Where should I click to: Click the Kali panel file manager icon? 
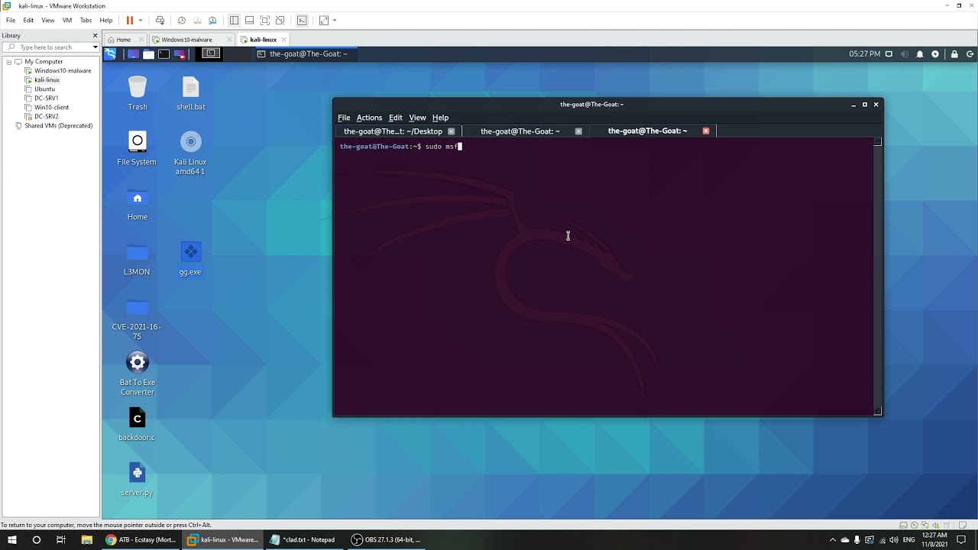(x=148, y=54)
